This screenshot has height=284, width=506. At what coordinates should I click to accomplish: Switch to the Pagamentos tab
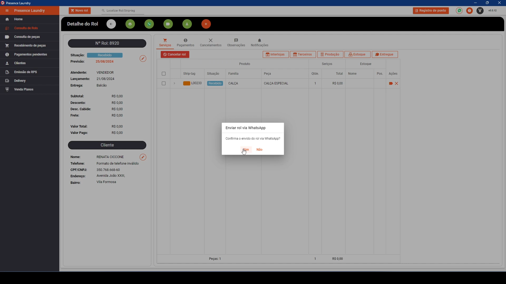(x=186, y=43)
